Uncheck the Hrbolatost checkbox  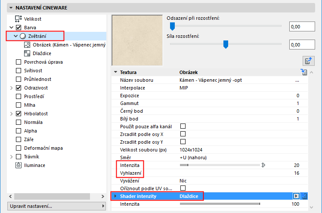pyautogui.click(x=19, y=114)
